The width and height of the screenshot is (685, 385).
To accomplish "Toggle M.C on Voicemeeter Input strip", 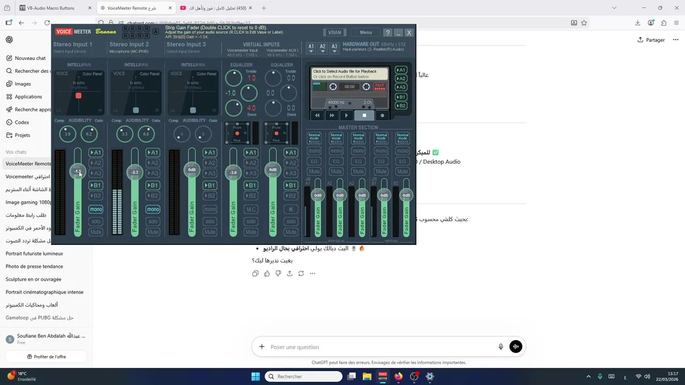I will tap(250, 209).
